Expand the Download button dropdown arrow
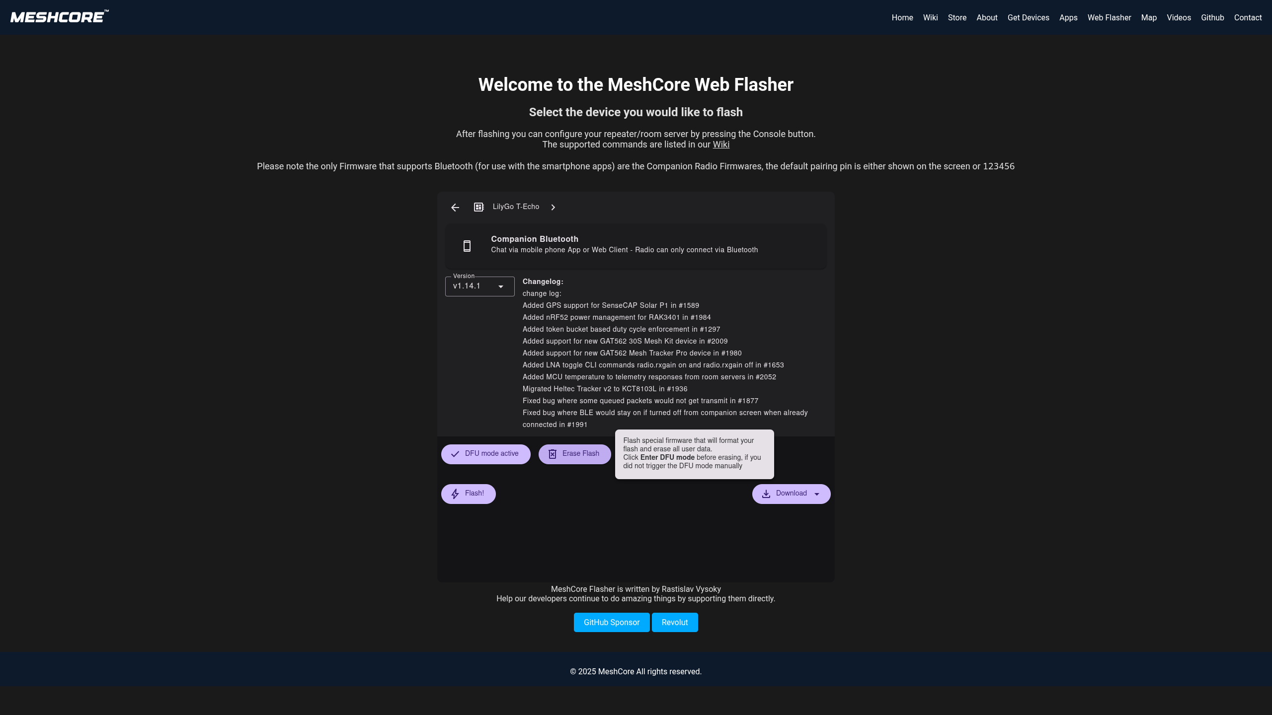The height and width of the screenshot is (715, 1272). 817,494
